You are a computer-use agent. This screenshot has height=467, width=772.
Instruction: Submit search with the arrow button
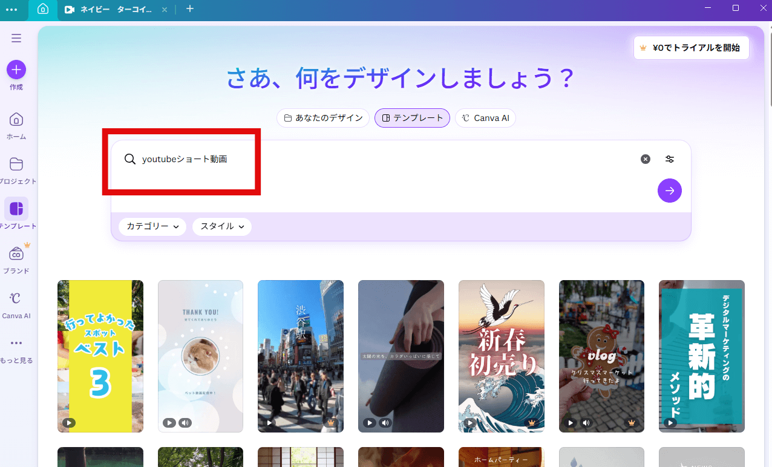669,191
